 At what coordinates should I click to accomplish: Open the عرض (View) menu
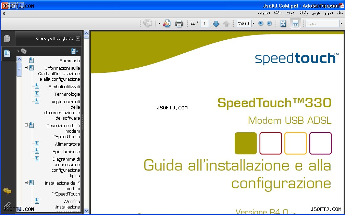click(316, 13)
